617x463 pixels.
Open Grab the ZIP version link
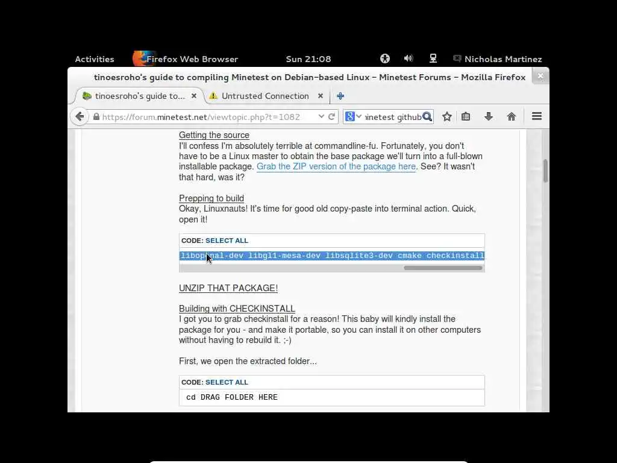pyautogui.click(x=336, y=166)
